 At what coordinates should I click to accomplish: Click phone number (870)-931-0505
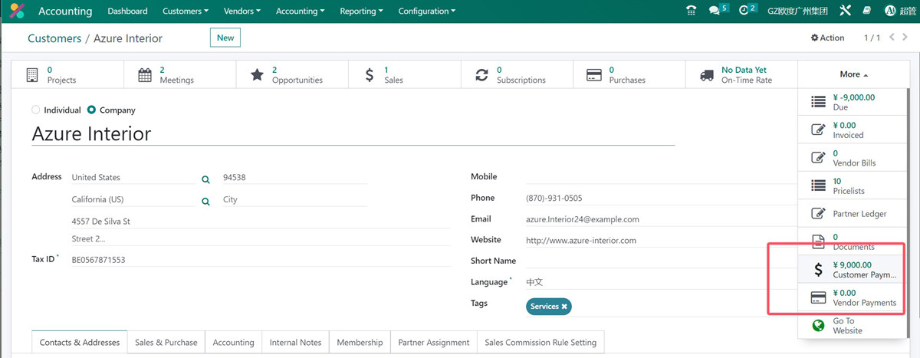[554, 198]
